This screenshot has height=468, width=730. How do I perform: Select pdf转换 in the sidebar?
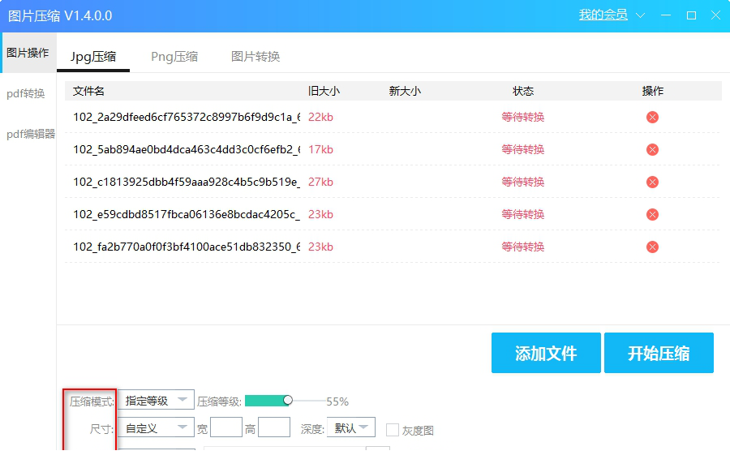tap(26, 93)
